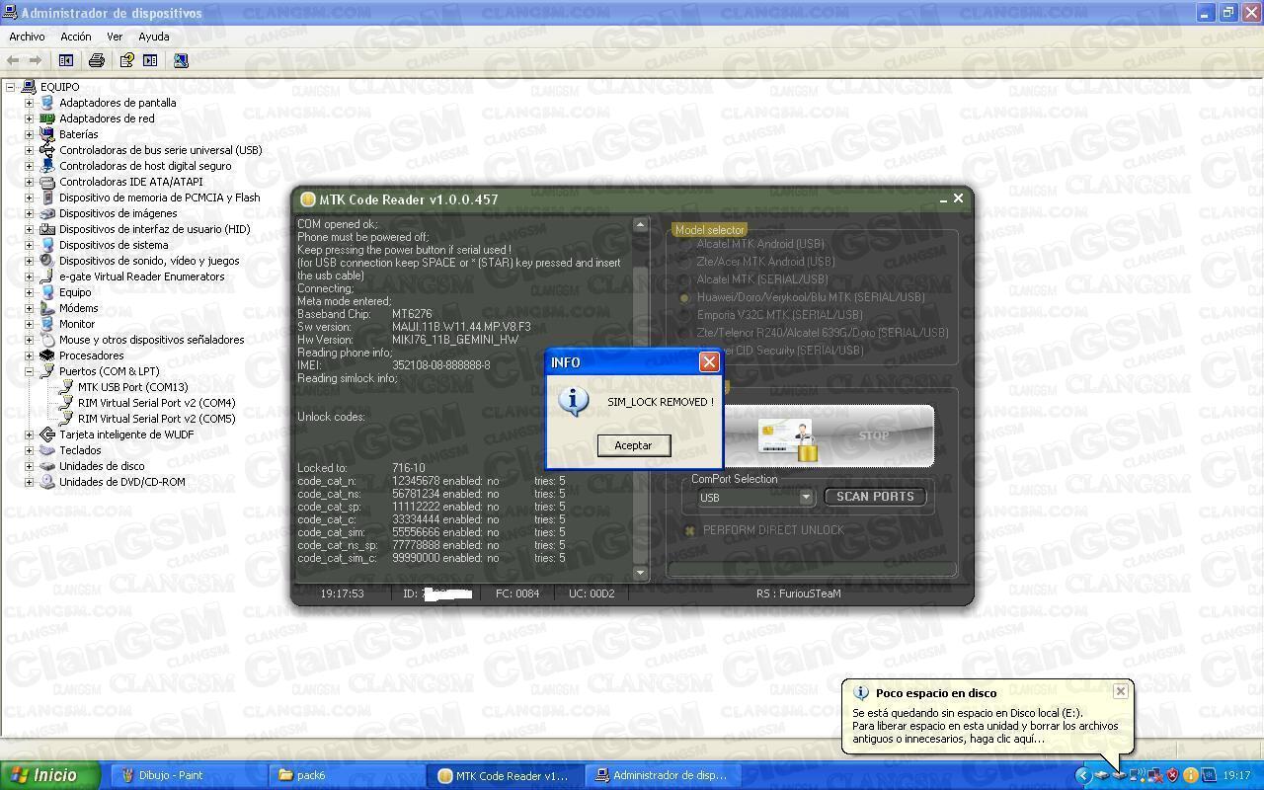This screenshot has height=790, width=1264.
Task: Collapse the EQUIPO root node
Action: (11, 87)
